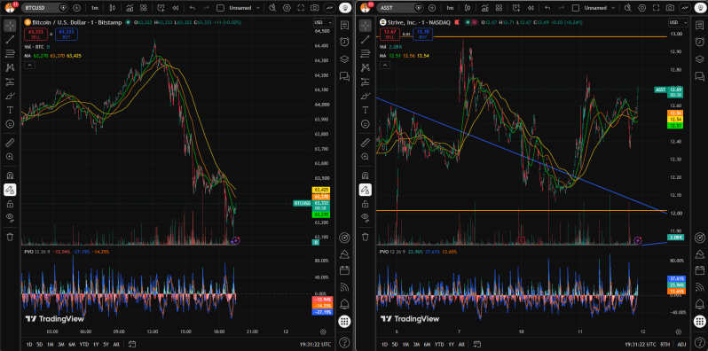Select the 5D range tab on BTCUSD chart
The height and width of the screenshot is (351, 708).
tap(39, 344)
